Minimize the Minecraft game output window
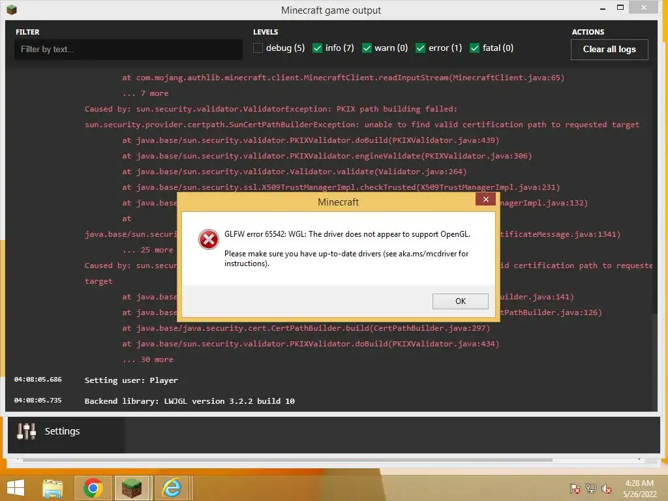The image size is (668, 501). tap(602, 9)
